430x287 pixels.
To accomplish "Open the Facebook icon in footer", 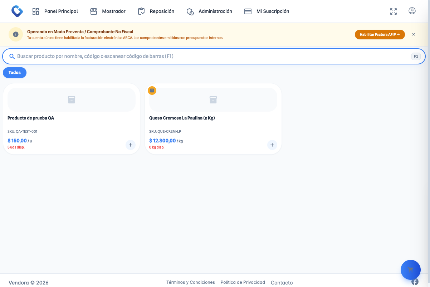I will [415, 282].
